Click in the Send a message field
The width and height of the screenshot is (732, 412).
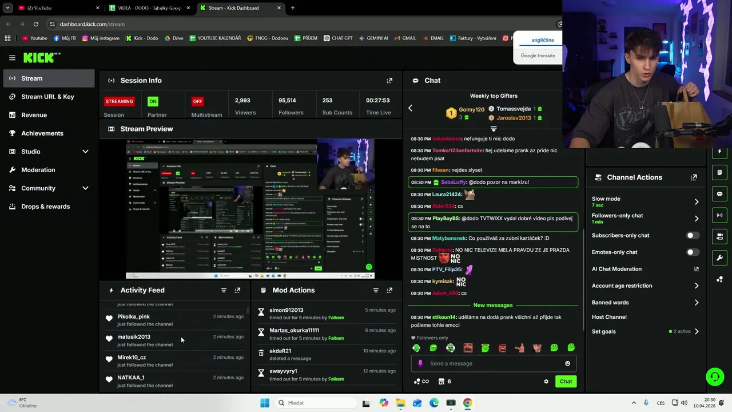(494, 363)
